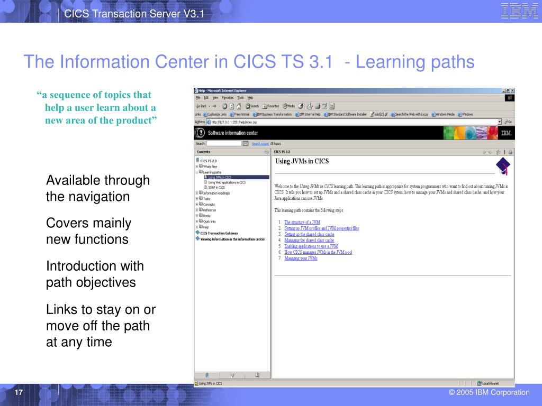Image resolution: width=542 pixels, height=406 pixels.
Task: Open Managing your JVMs link
Action: click(x=301, y=258)
